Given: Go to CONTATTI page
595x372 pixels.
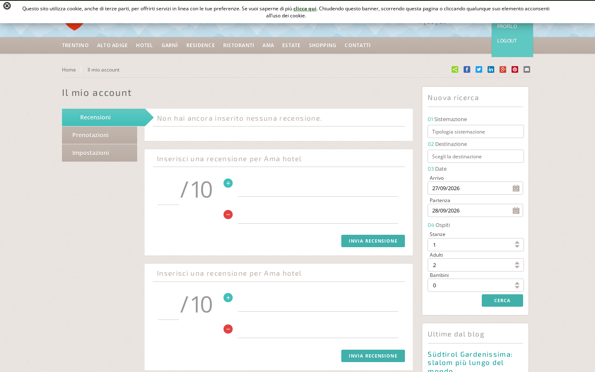Looking at the screenshot, I should tap(357, 45).
